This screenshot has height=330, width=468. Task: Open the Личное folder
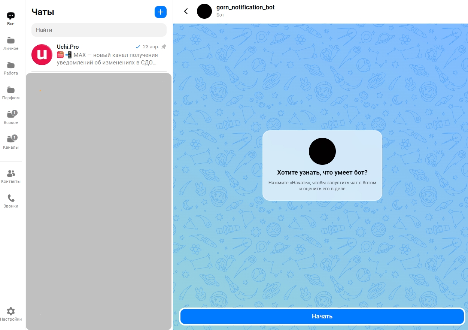point(11,43)
